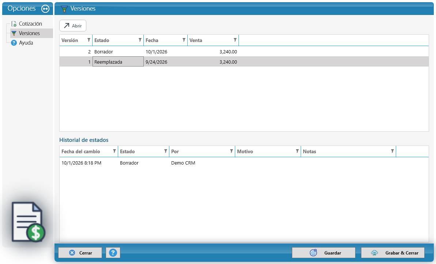Click Grabar & Cerrar

tap(392, 253)
